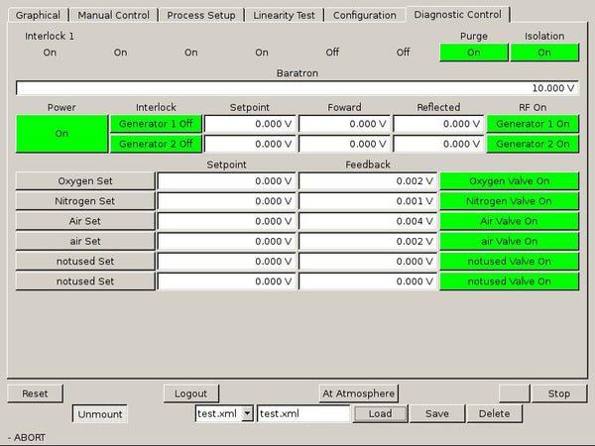
Task: Switch off the Power On toggle
Action: pyautogui.click(x=61, y=134)
